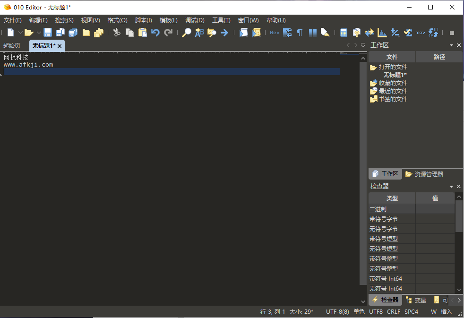Click the Find in Files icon

212,33
